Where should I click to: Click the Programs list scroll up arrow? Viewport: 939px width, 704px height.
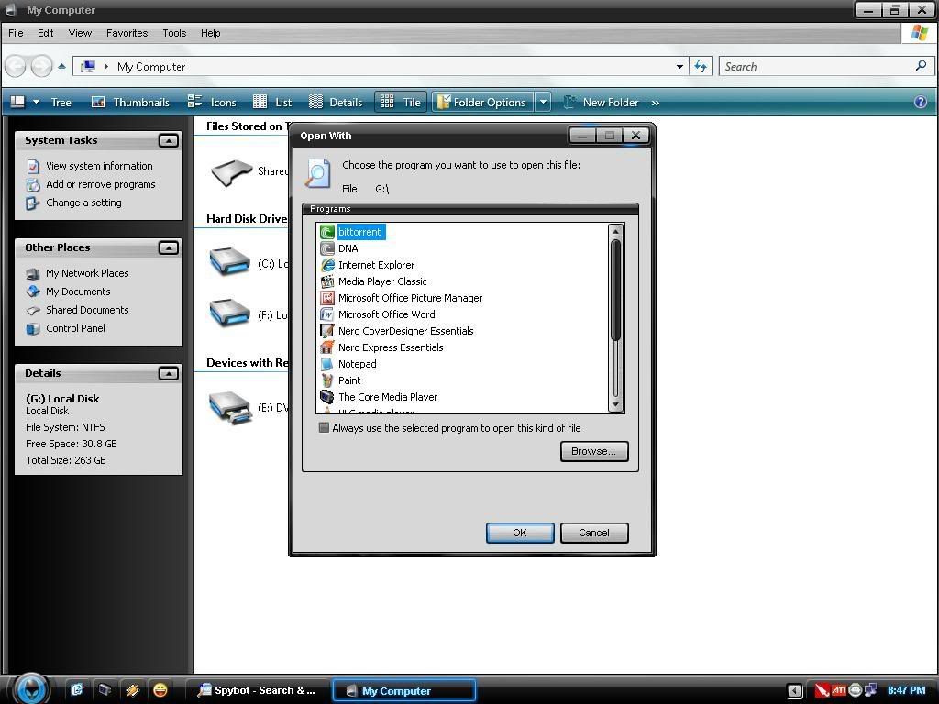(x=615, y=231)
